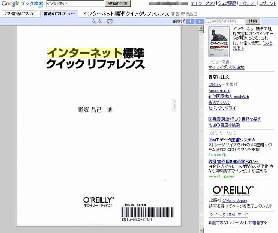This screenshot has height=233, width=278.
Task: Focus the top book search input field
Action: click(75, 3)
